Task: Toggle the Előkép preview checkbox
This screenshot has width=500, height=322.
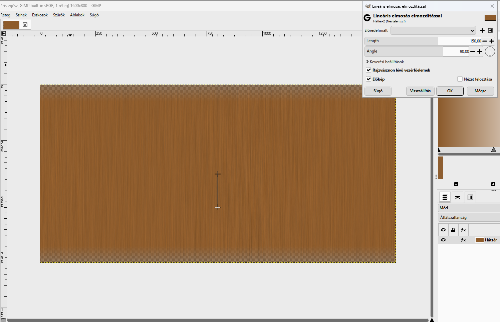Action: pos(369,79)
